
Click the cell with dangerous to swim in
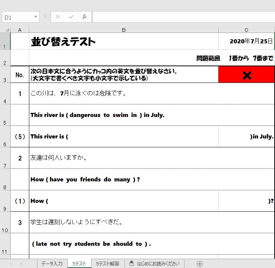pos(152,115)
